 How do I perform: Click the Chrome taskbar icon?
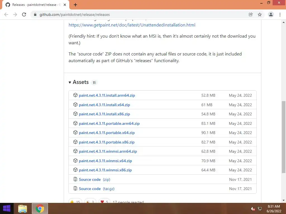pyautogui.click(x=40, y=208)
